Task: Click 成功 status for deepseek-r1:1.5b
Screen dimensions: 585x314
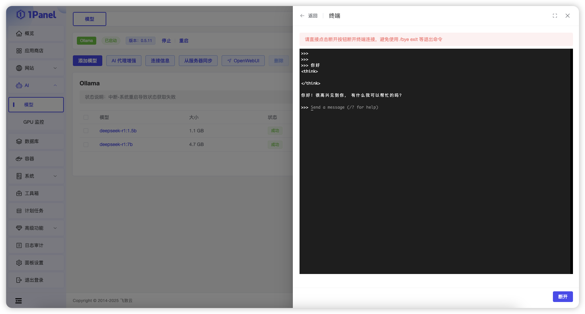Action: coord(275,131)
